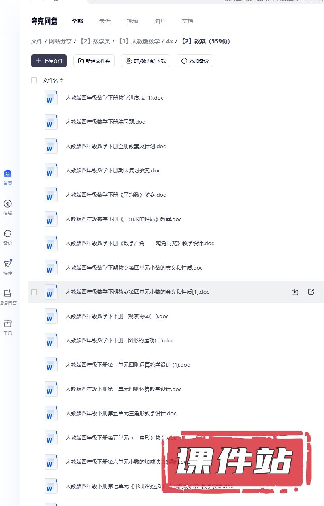Tick the select-all checkbox beside 文件名

click(x=34, y=80)
